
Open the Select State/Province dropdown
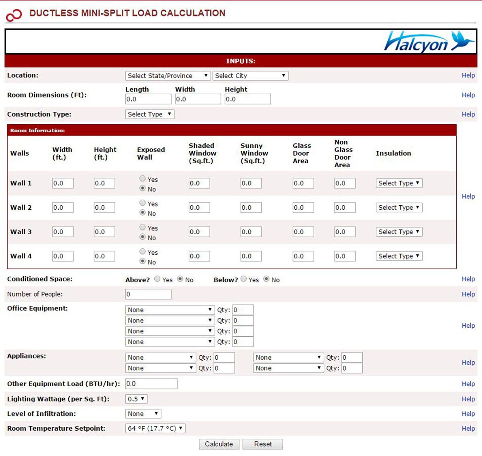pyautogui.click(x=167, y=75)
